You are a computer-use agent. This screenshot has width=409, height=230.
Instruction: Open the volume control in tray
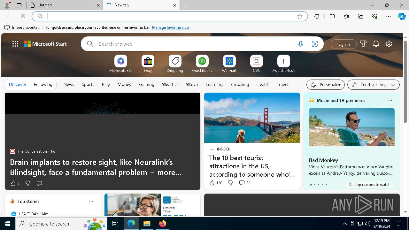point(368,224)
